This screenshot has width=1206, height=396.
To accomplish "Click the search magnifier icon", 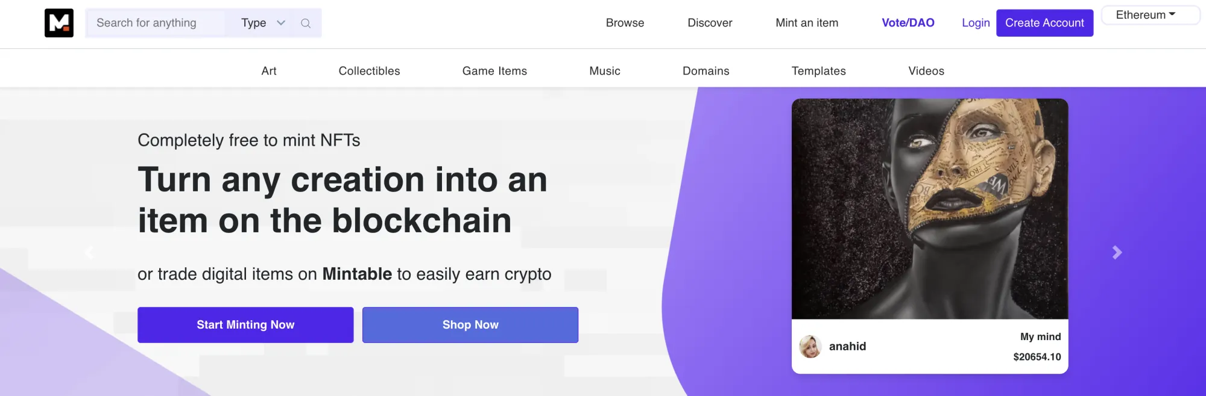I will (x=306, y=23).
